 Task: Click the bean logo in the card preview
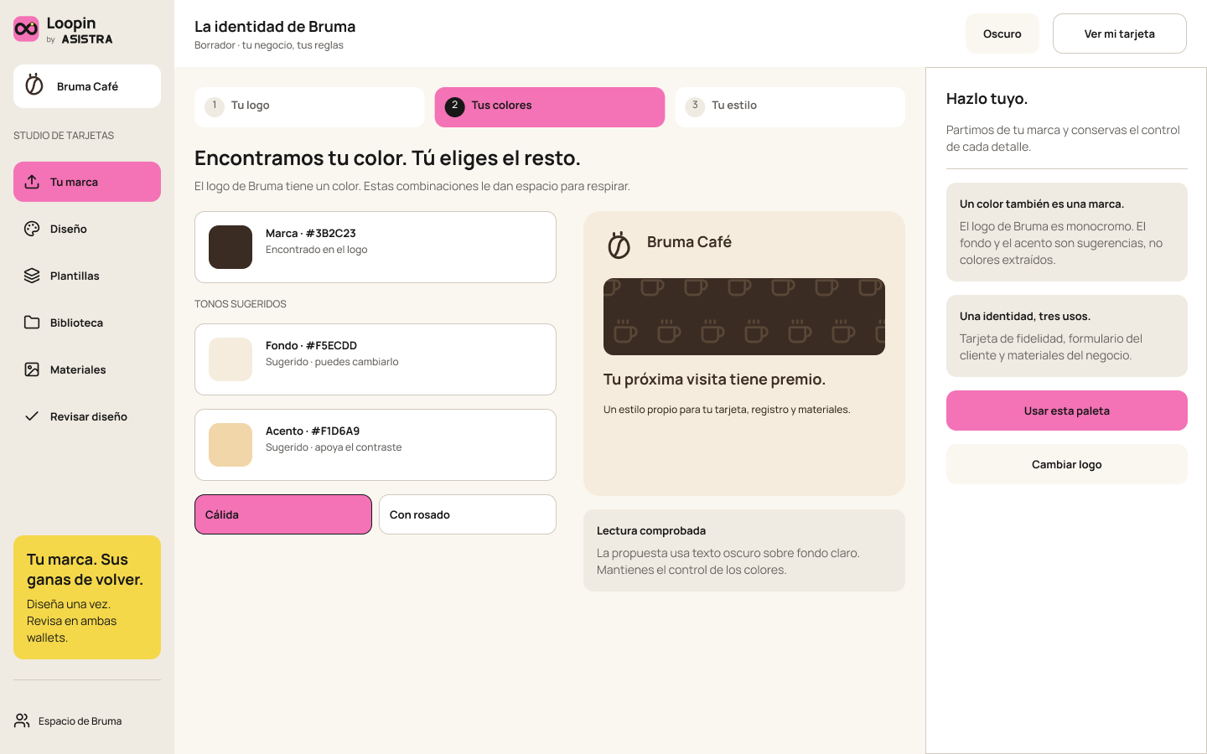click(619, 245)
